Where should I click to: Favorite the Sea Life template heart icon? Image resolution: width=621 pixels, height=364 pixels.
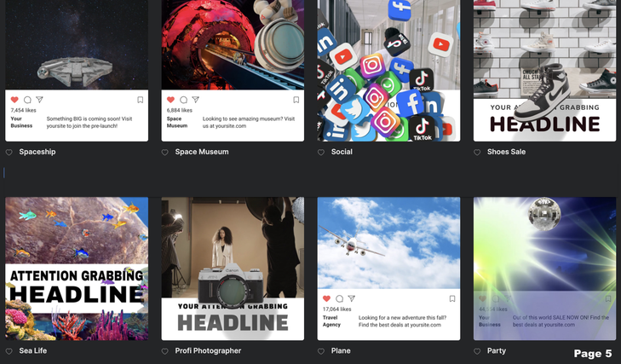point(9,351)
